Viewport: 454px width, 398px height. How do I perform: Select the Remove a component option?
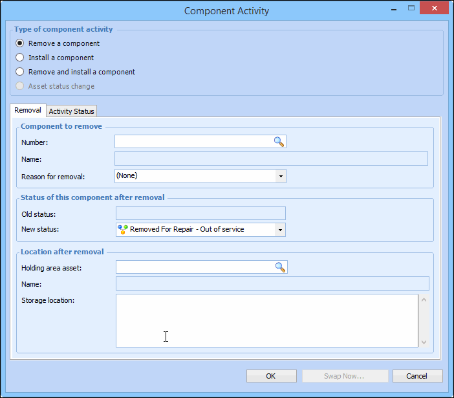[x=20, y=43]
